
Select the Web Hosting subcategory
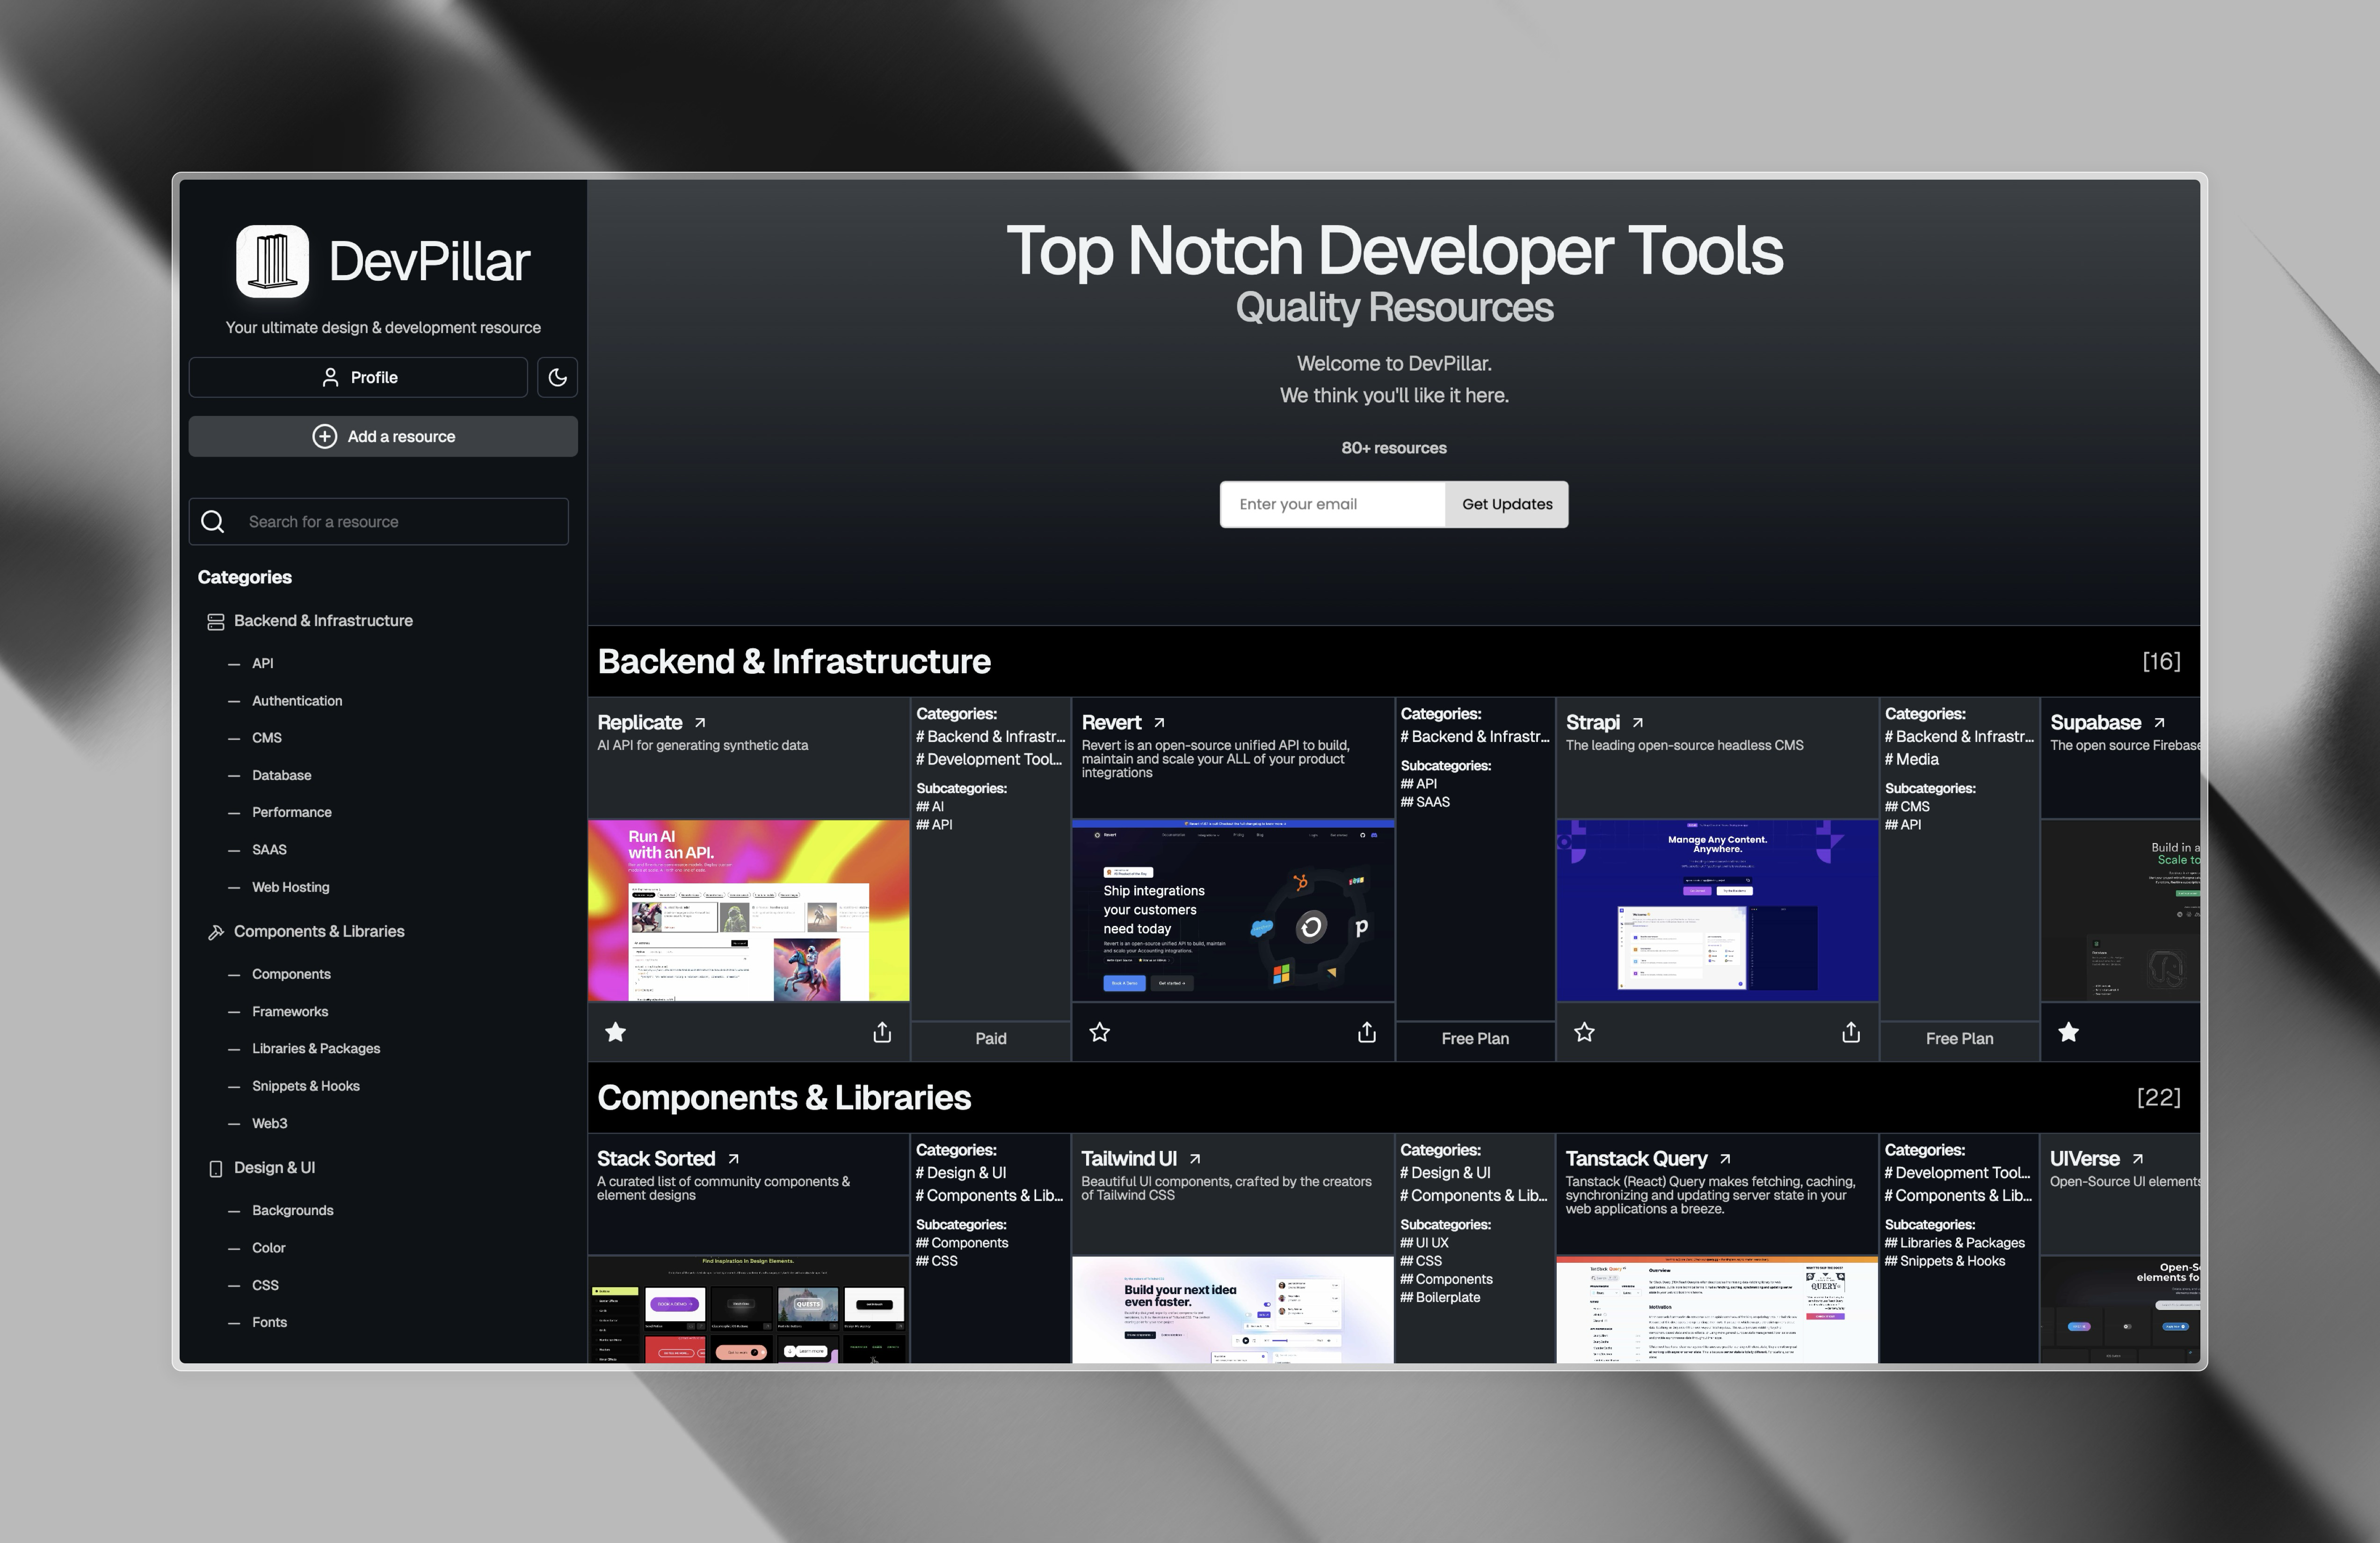[291, 887]
